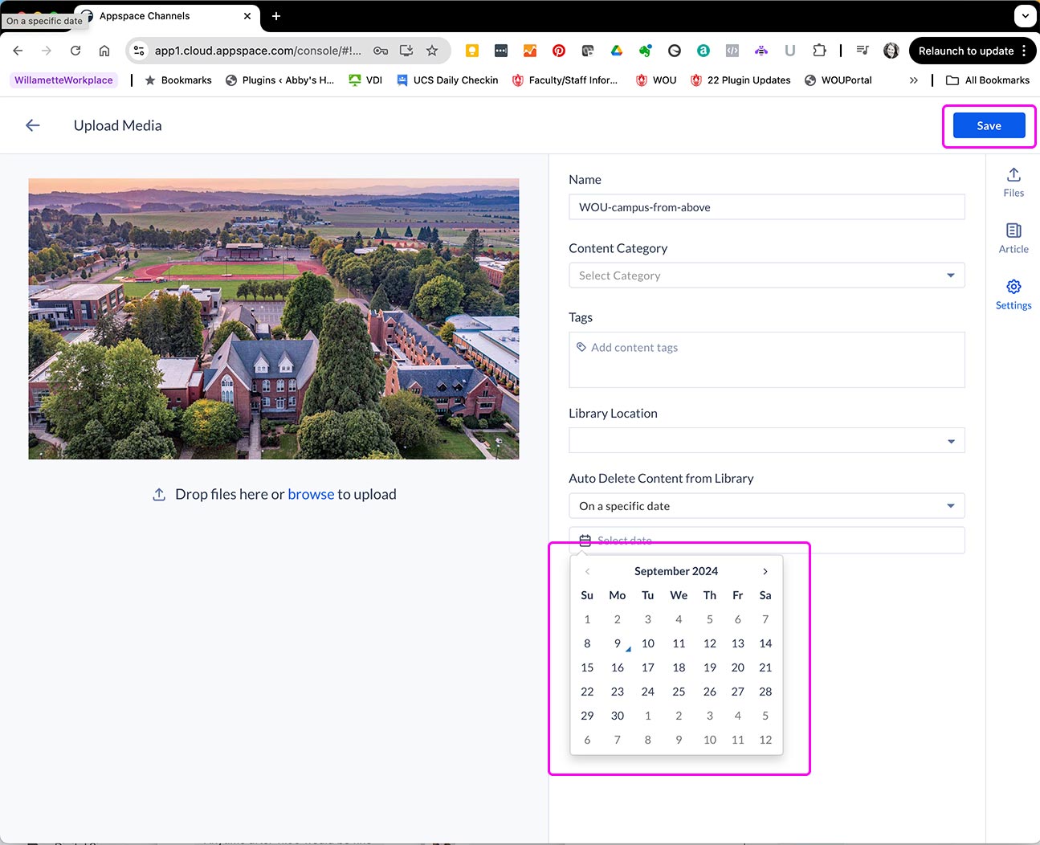The image size is (1040, 845).
Task: Go back with the Upload Media arrow
Action: [33, 125]
